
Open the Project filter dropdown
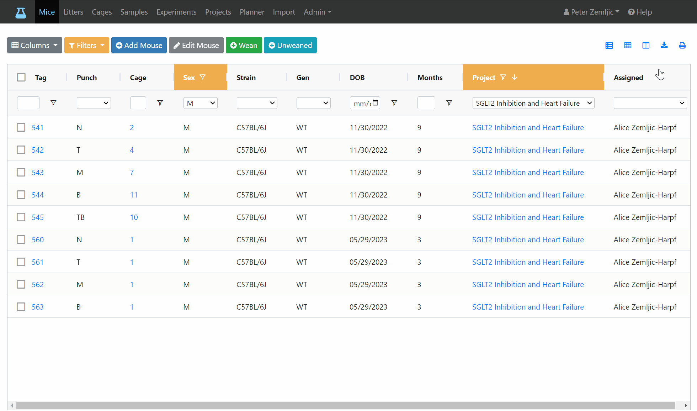click(533, 103)
